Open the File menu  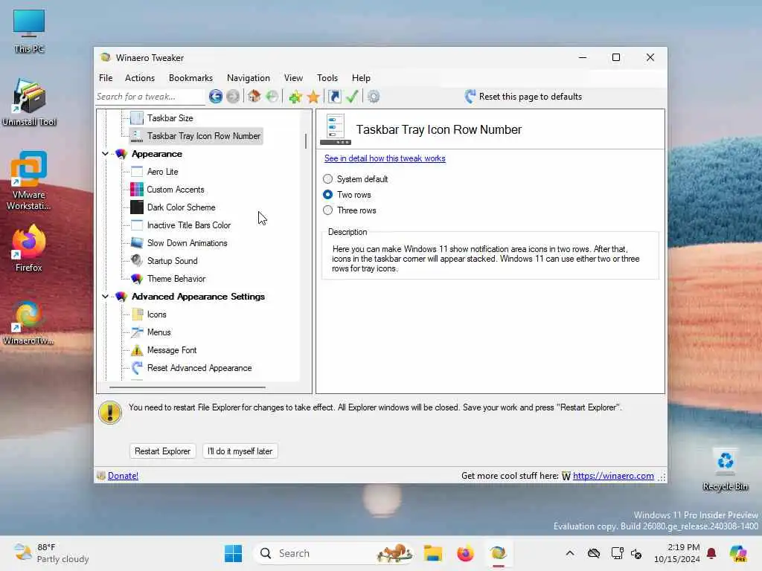(106, 77)
